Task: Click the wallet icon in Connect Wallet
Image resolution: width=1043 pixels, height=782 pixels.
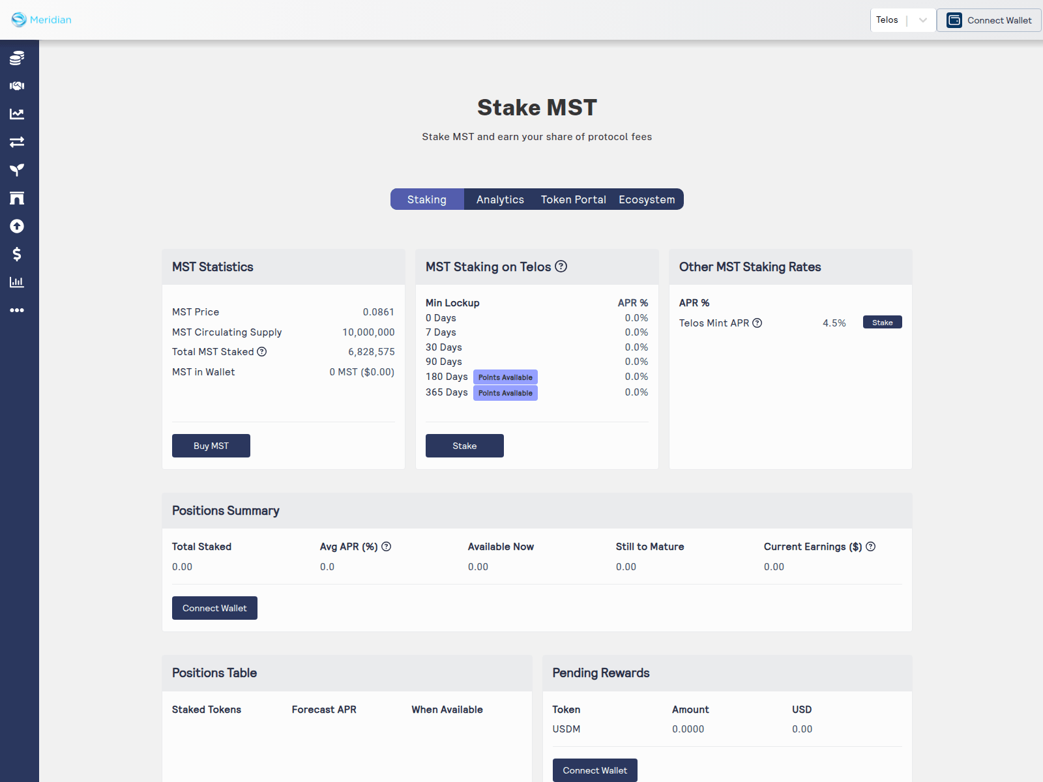Action: click(954, 20)
